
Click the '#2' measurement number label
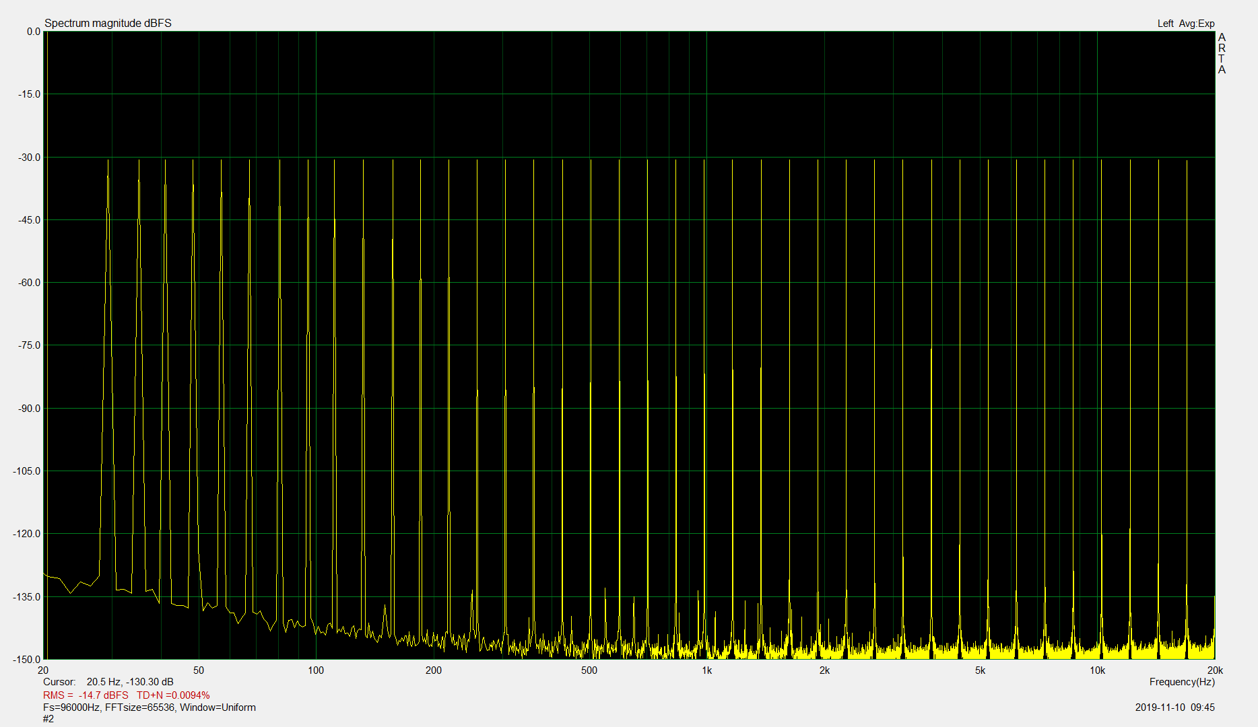(x=48, y=719)
